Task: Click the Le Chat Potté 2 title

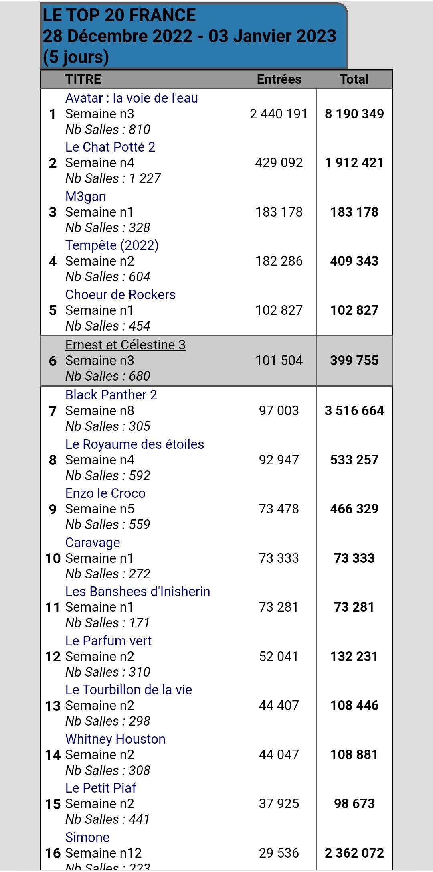Action: 110,147
